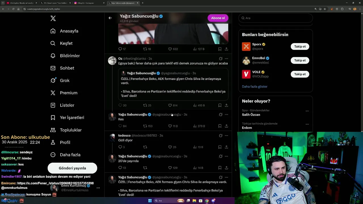Expand Daha fazla menu

[65, 155]
